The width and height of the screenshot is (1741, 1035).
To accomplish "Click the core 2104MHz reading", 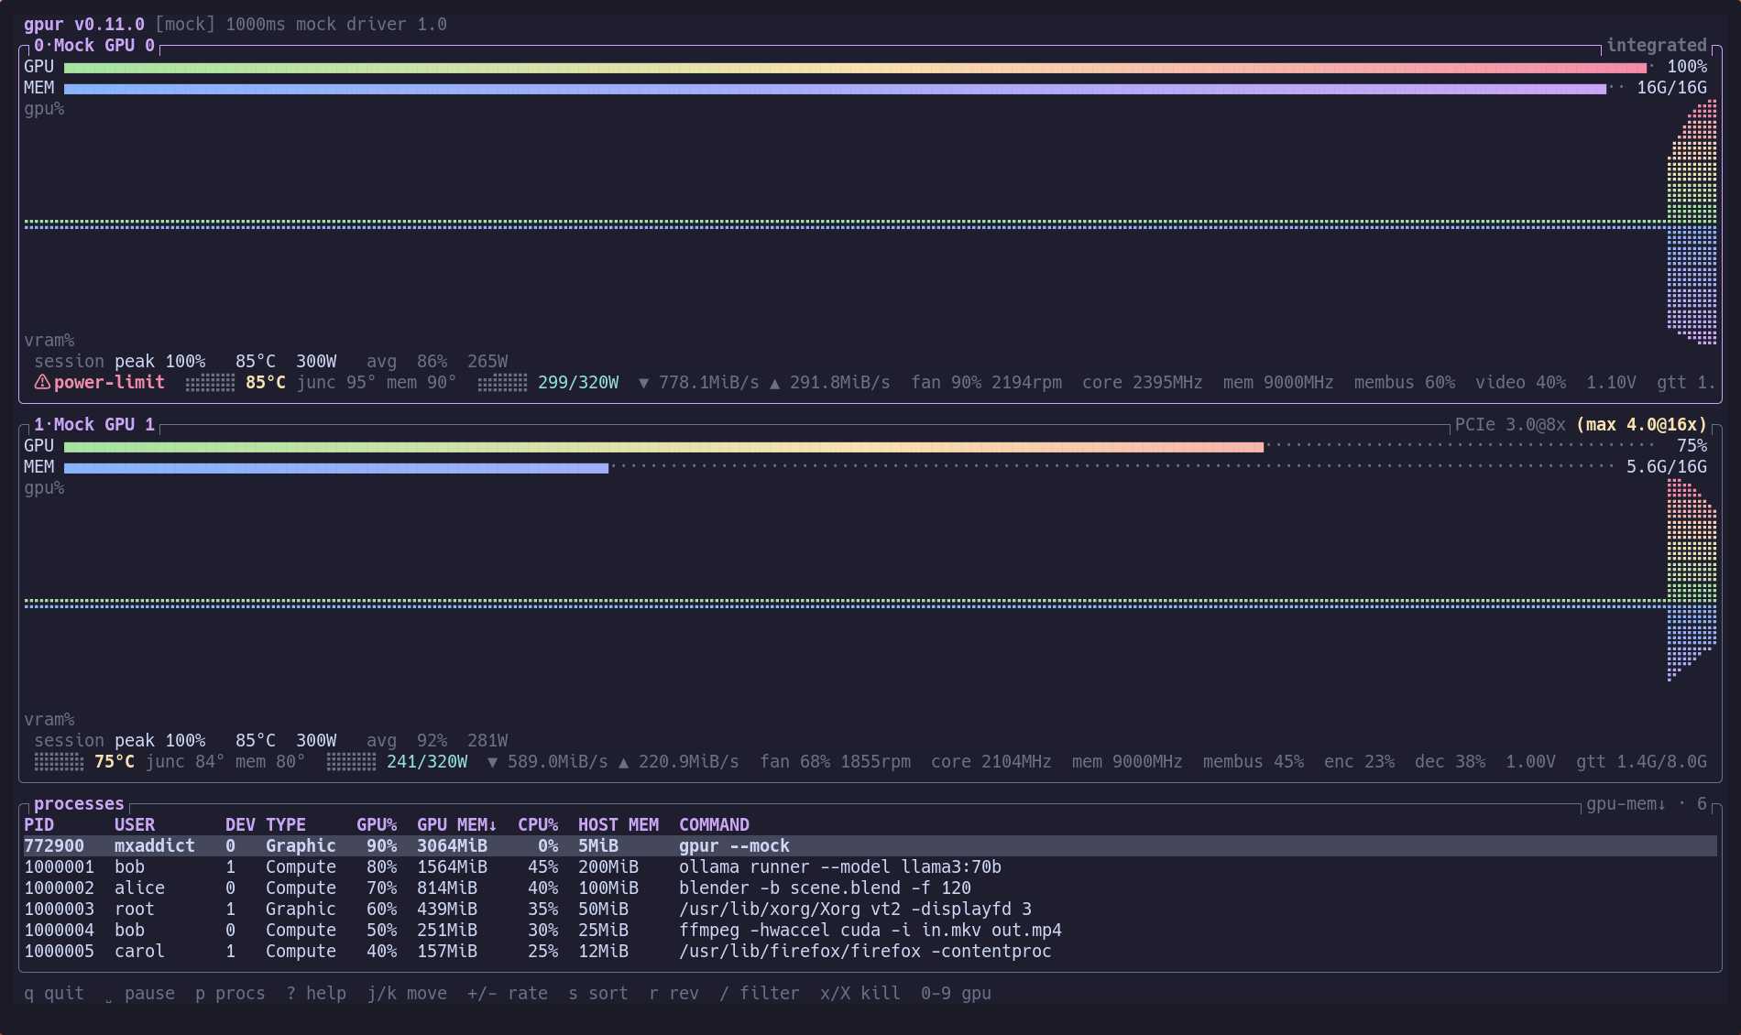I will [x=991, y=761].
